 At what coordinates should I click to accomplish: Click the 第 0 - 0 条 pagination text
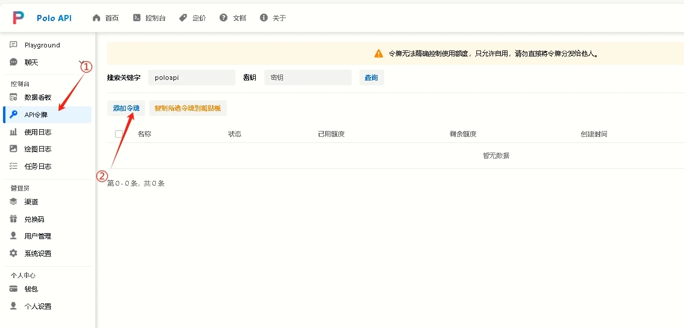click(135, 183)
